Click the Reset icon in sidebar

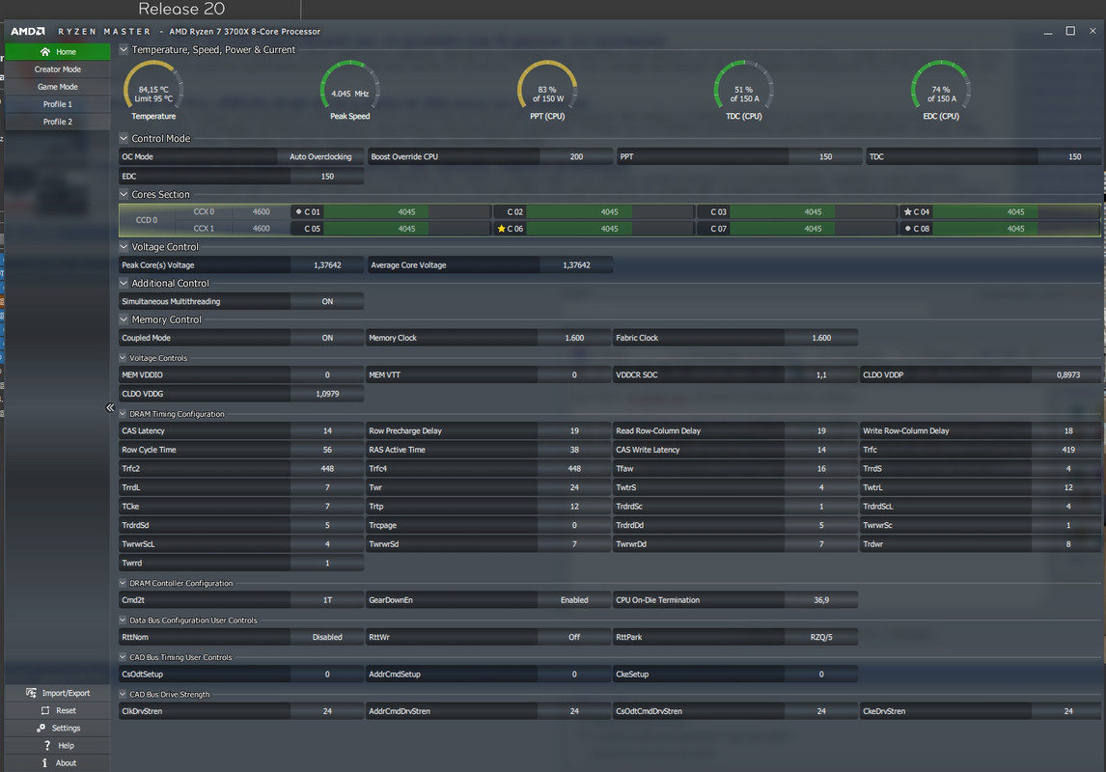click(x=45, y=710)
